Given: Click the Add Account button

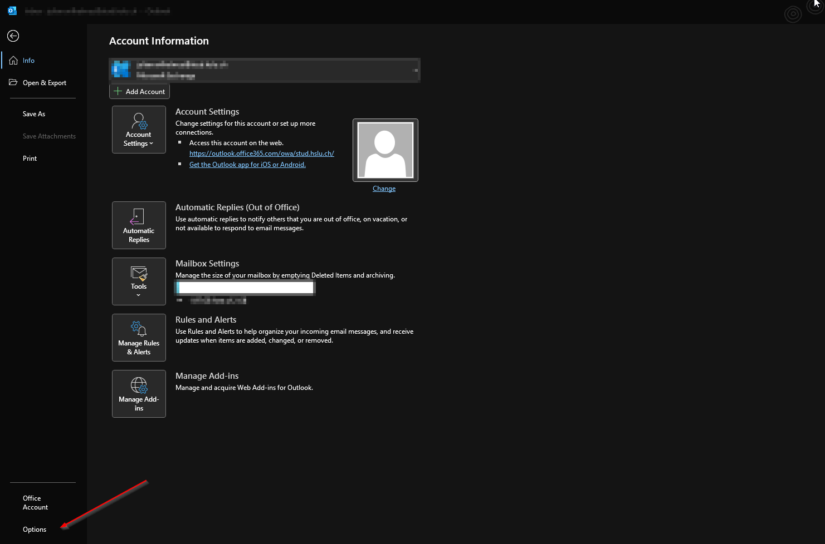Looking at the screenshot, I should [139, 91].
